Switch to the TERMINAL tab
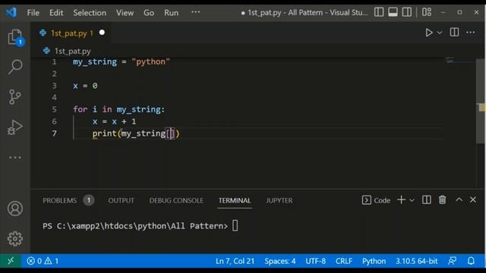This screenshot has height=273, width=486. tap(235, 200)
